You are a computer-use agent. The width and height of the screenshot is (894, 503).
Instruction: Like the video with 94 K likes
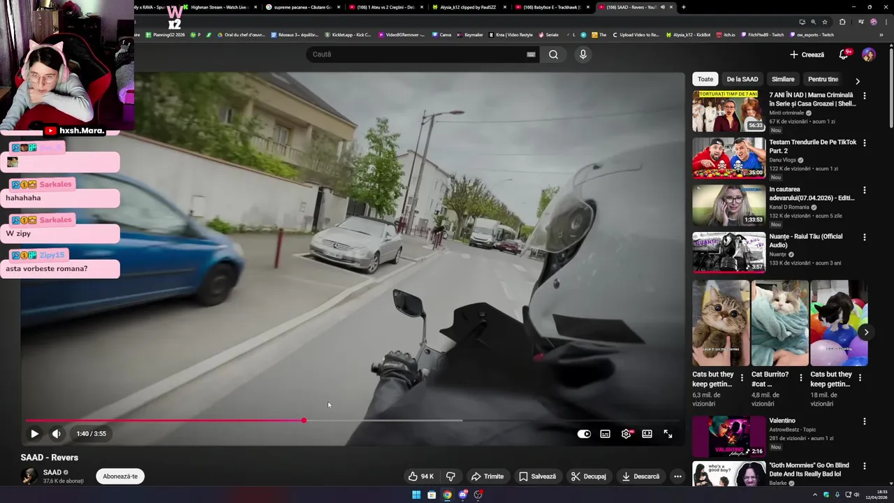[420, 476]
